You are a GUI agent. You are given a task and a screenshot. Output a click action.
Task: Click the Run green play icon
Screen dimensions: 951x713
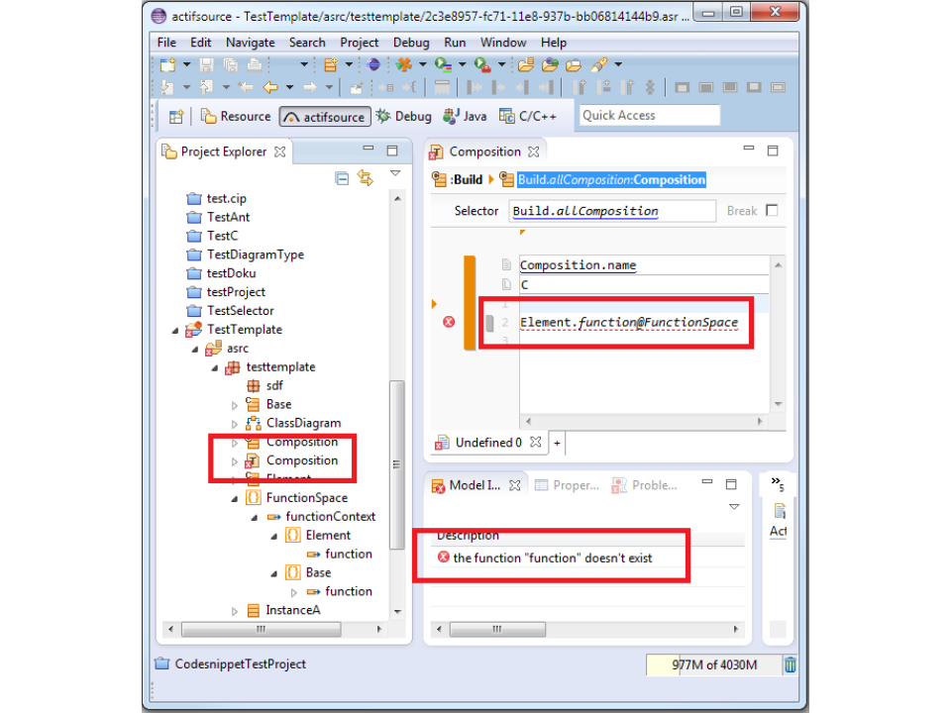pyautogui.click(x=443, y=65)
